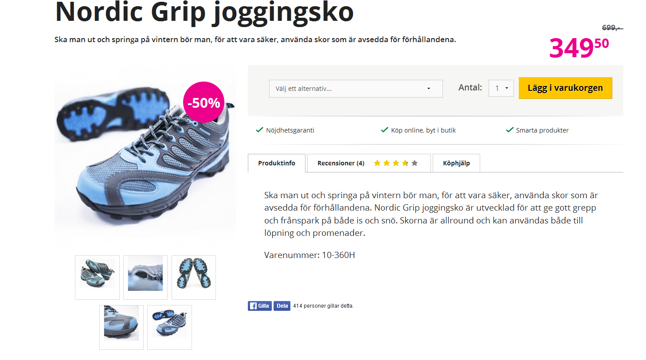Switch to the Produktinfo tab
Image resolution: width=646 pixels, height=360 pixels.
[x=277, y=163]
